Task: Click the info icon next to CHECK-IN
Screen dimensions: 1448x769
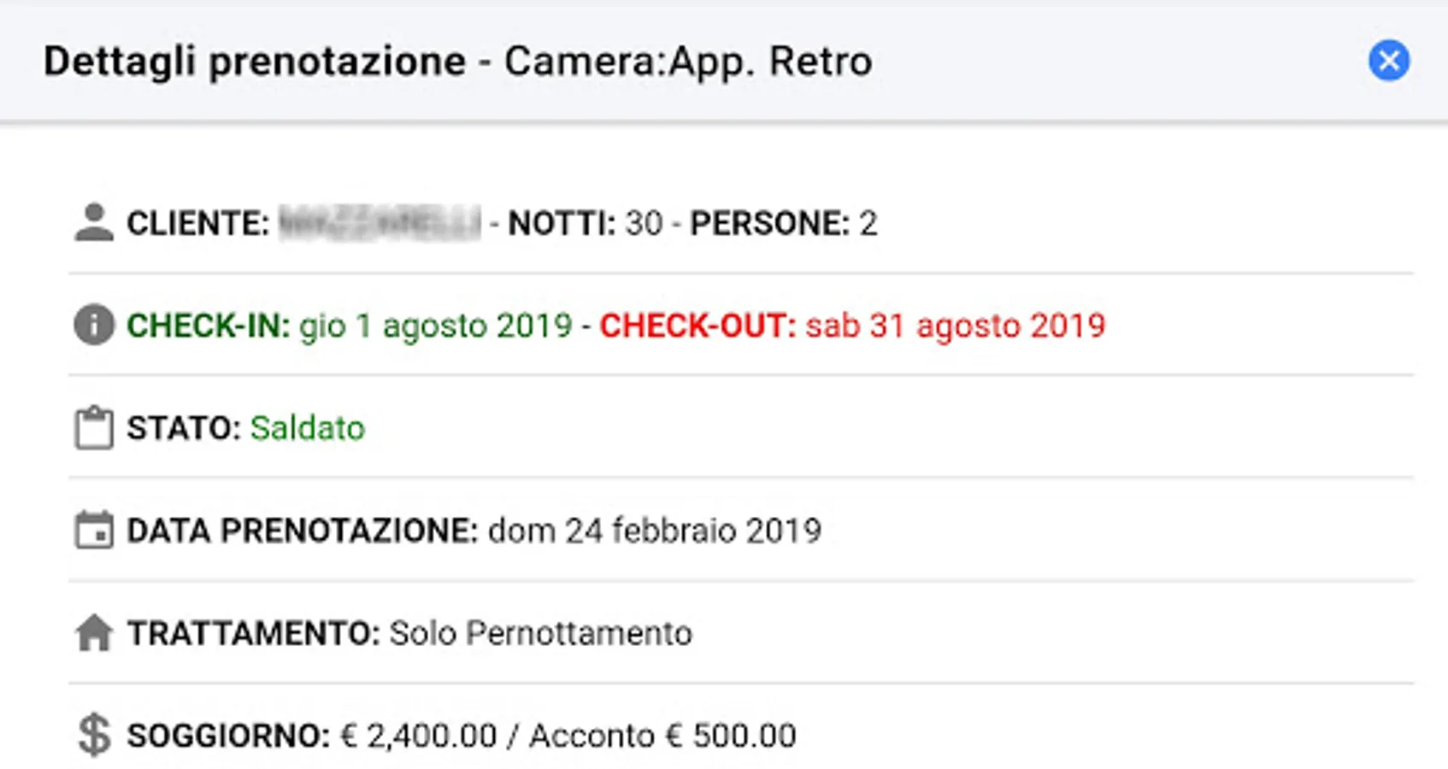Action: (x=94, y=326)
